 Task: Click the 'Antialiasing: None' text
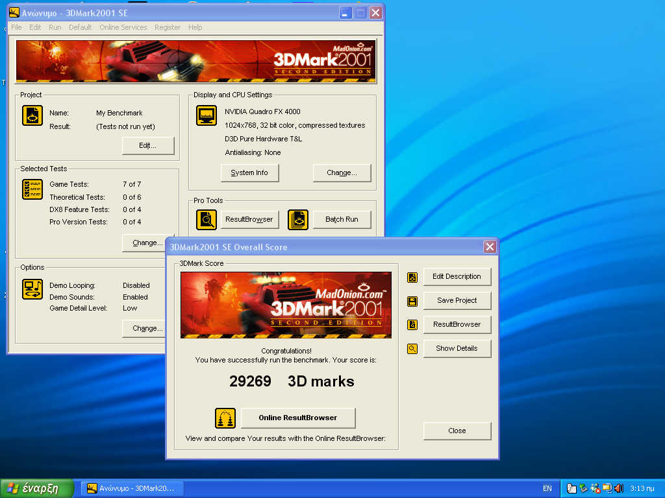[x=253, y=152]
